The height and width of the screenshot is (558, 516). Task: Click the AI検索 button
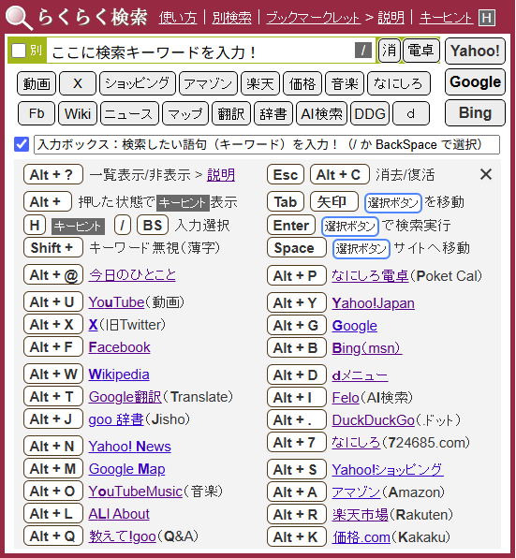click(321, 113)
